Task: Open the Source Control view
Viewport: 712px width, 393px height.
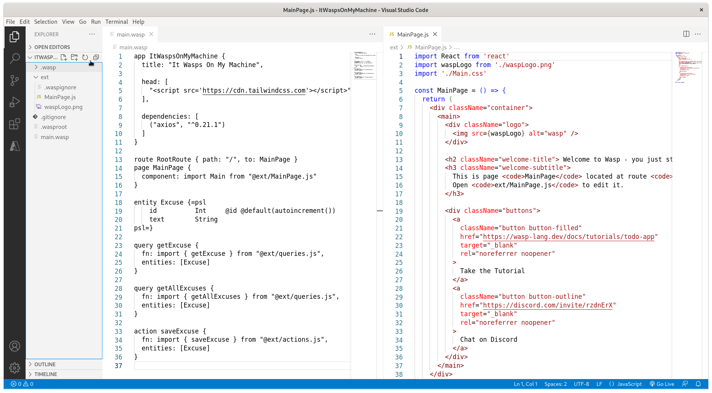Action: (x=15, y=80)
